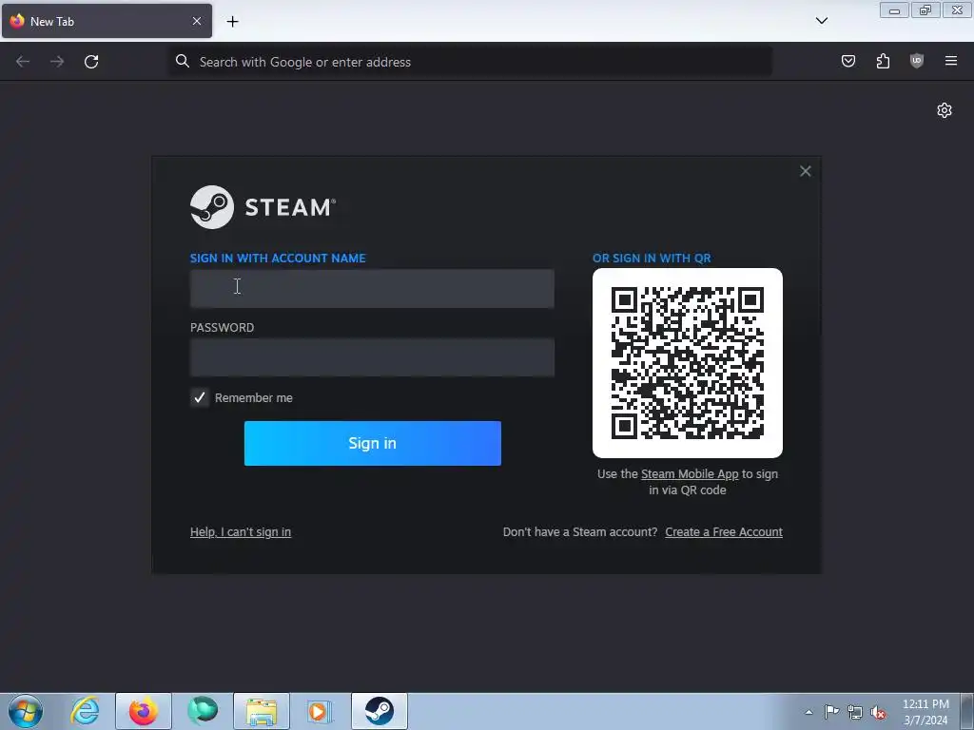
Task: Click the search or address bar
Action: [x=470, y=62]
